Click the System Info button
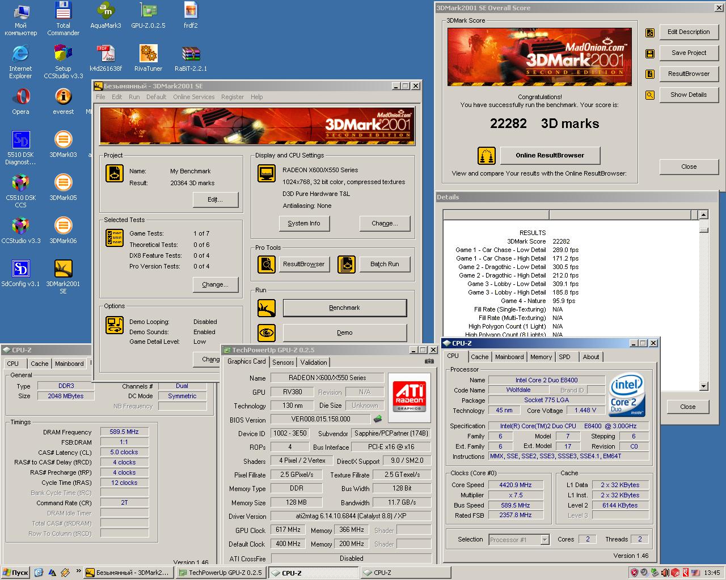726x580 pixels. point(303,223)
